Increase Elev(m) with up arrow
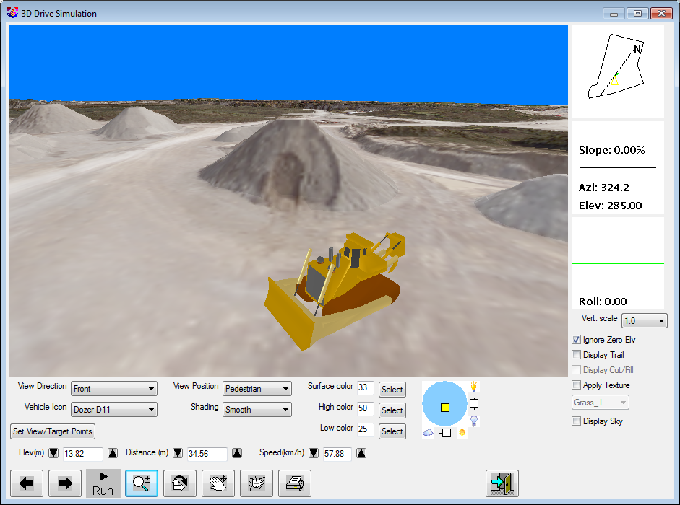This screenshot has height=505, width=680. click(x=113, y=453)
